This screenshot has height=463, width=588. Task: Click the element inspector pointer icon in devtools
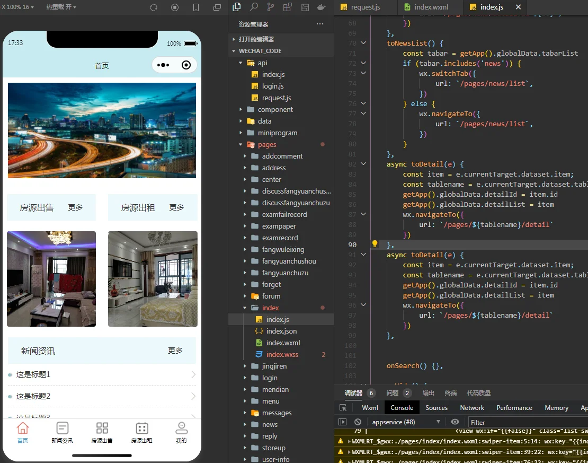pyautogui.click(x=343, y=408)
